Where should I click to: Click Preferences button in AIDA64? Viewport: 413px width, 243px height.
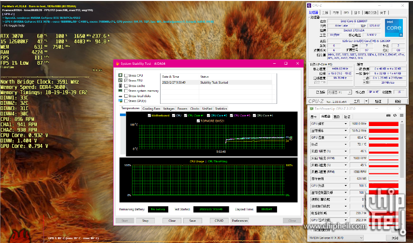click(240, 221)
